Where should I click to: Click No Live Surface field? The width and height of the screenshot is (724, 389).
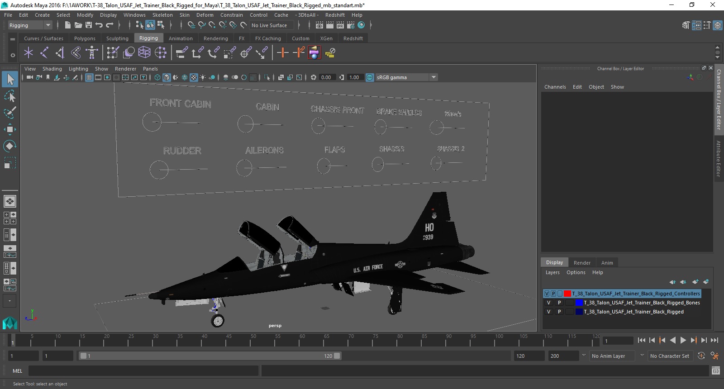271,25
